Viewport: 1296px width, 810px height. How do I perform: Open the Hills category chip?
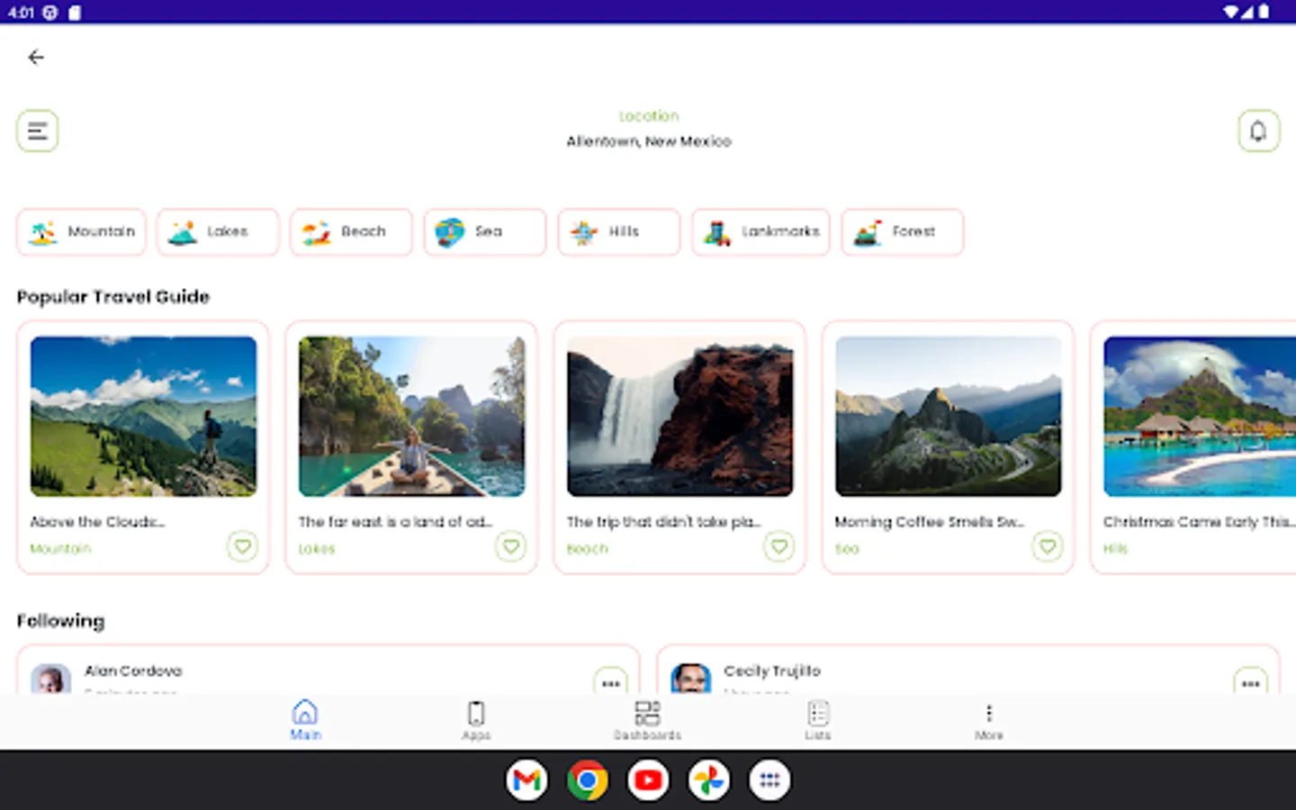tap(618, 232)
